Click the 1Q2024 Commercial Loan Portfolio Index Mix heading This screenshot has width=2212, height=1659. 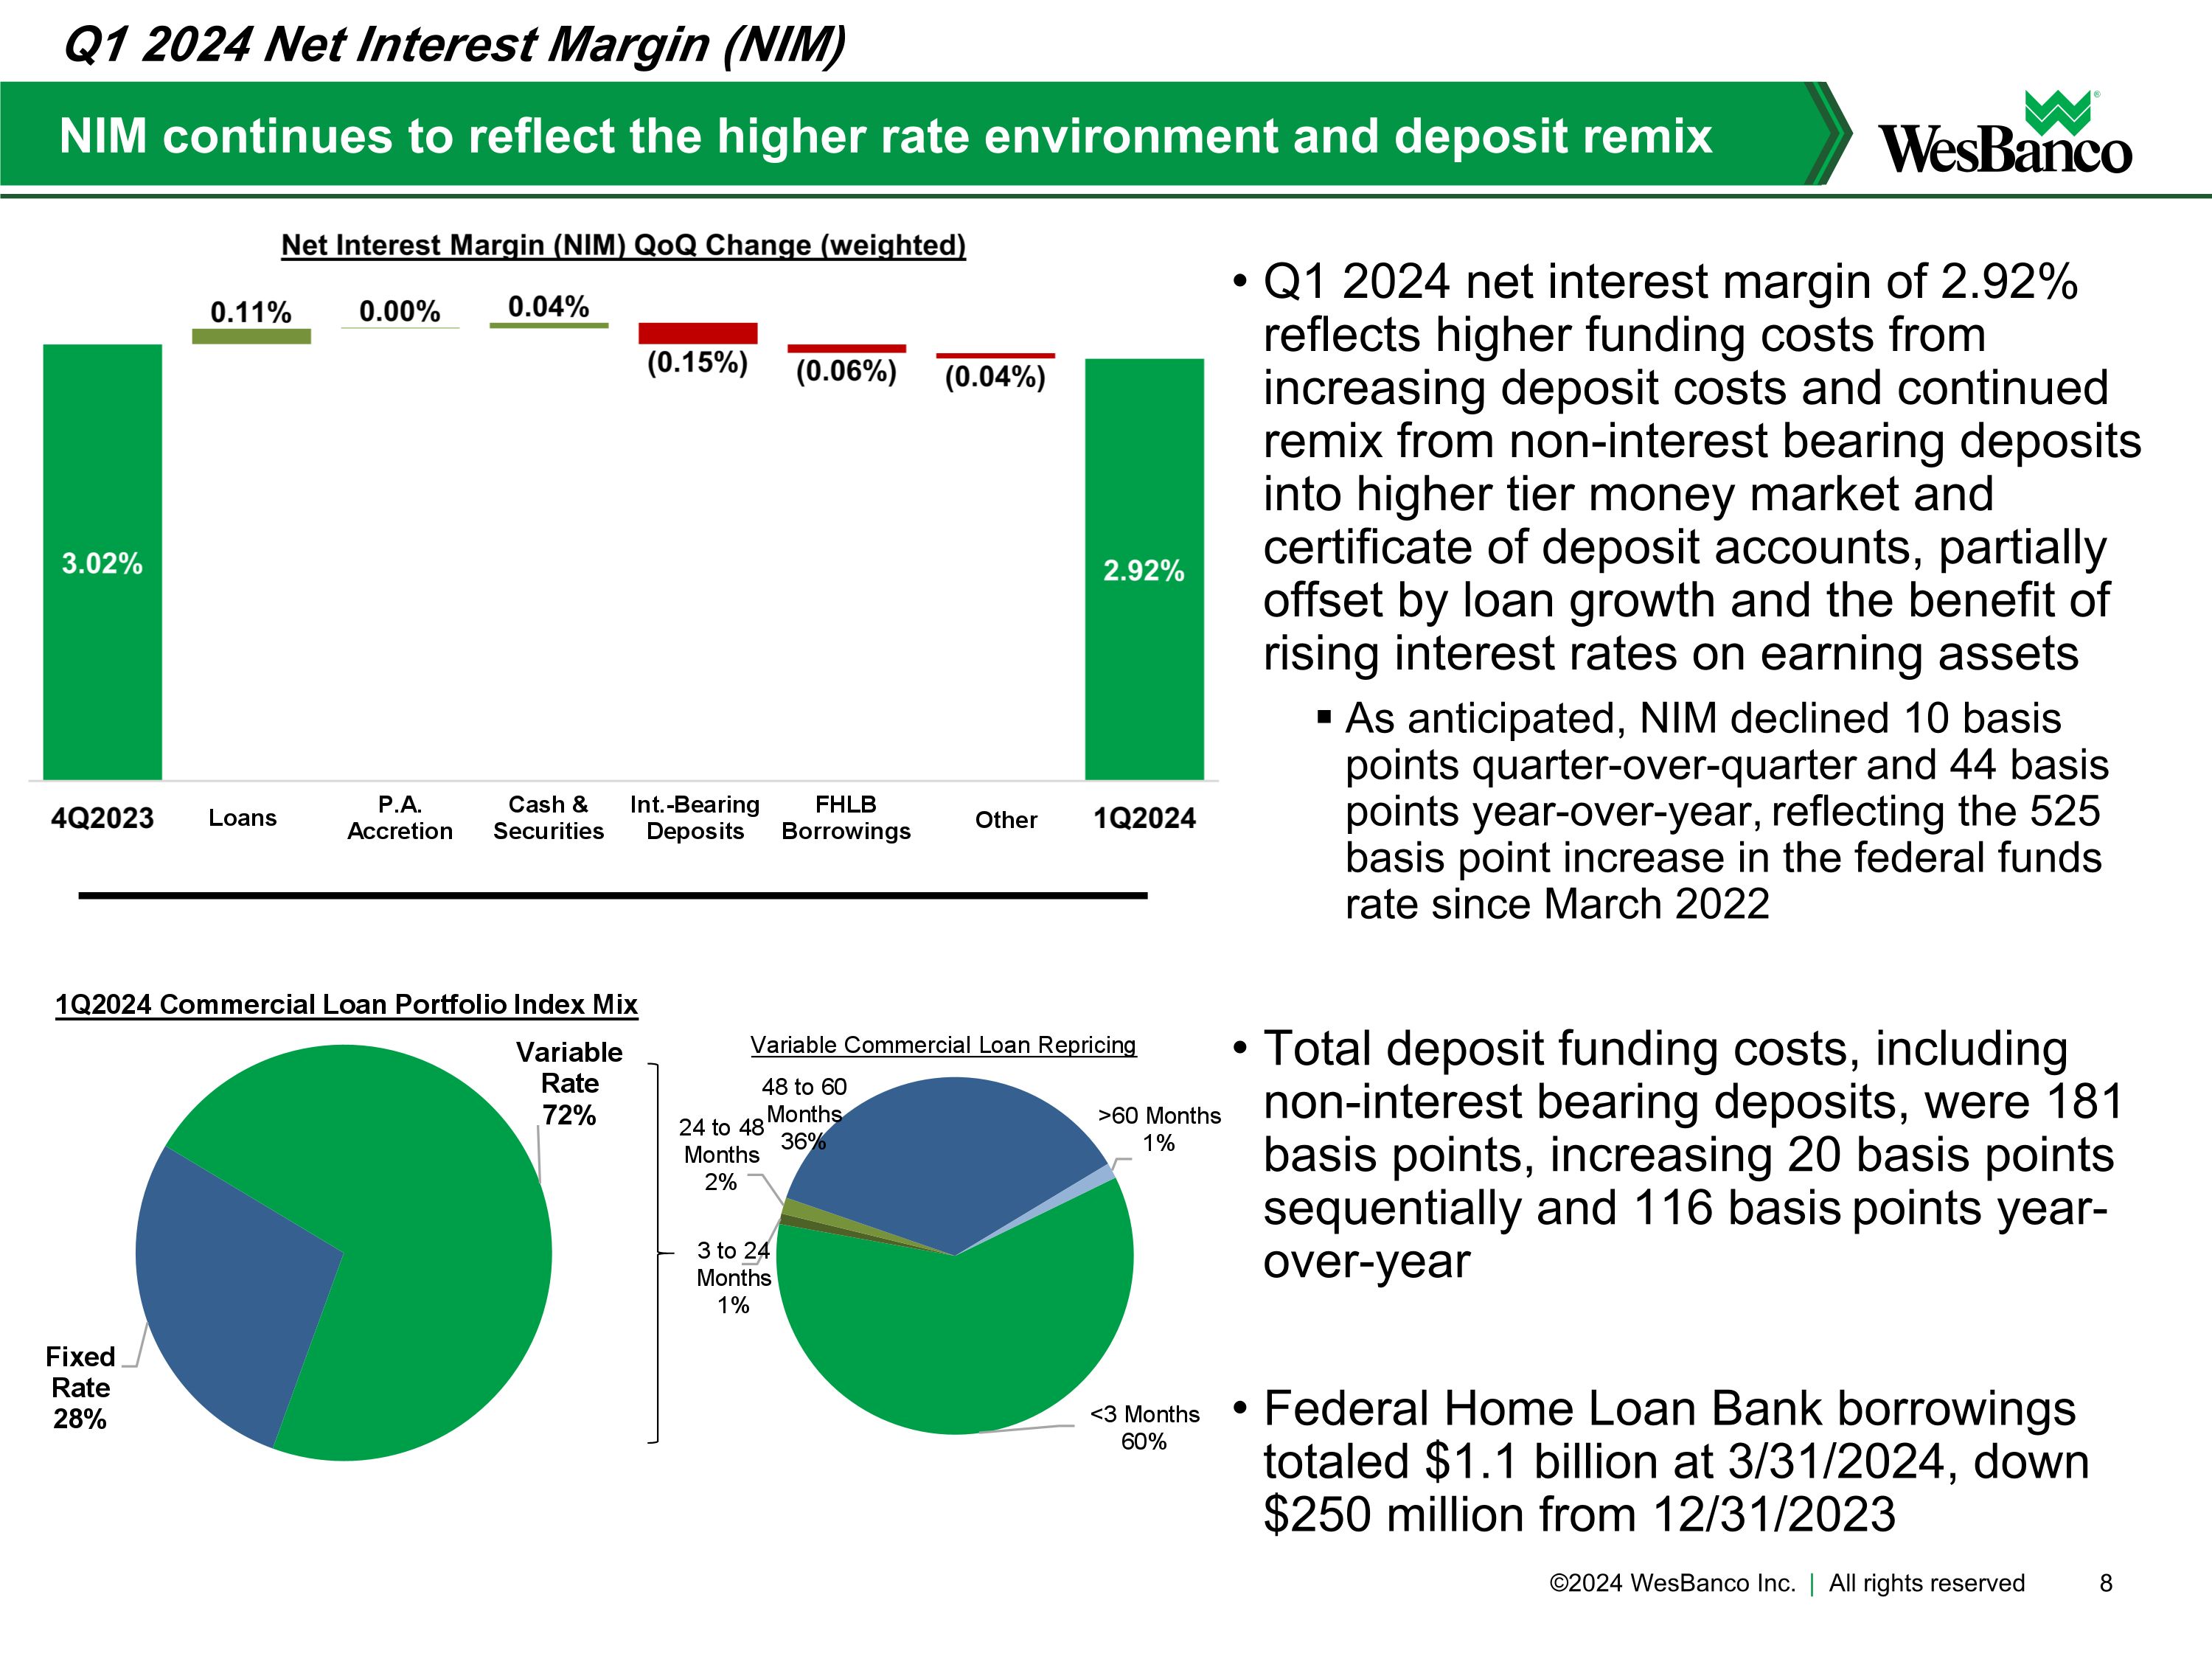point(346,1004)
